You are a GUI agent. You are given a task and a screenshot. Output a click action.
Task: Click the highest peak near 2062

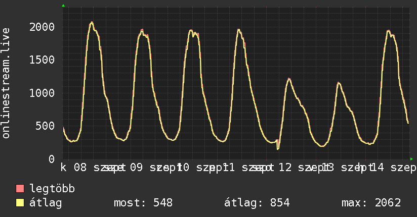click(x=92, y=23)
